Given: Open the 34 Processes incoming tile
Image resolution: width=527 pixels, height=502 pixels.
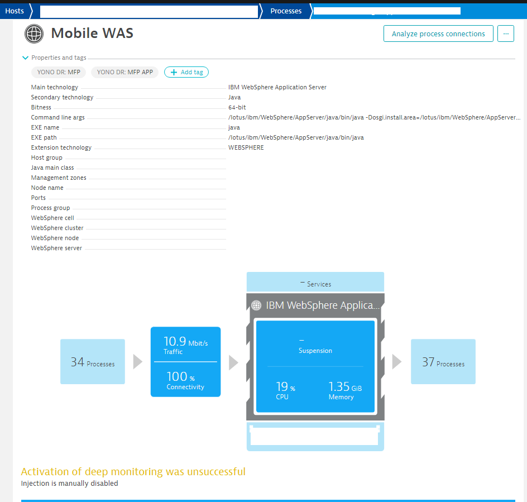Looking at the screenshot, I should (x=93, y=362).
